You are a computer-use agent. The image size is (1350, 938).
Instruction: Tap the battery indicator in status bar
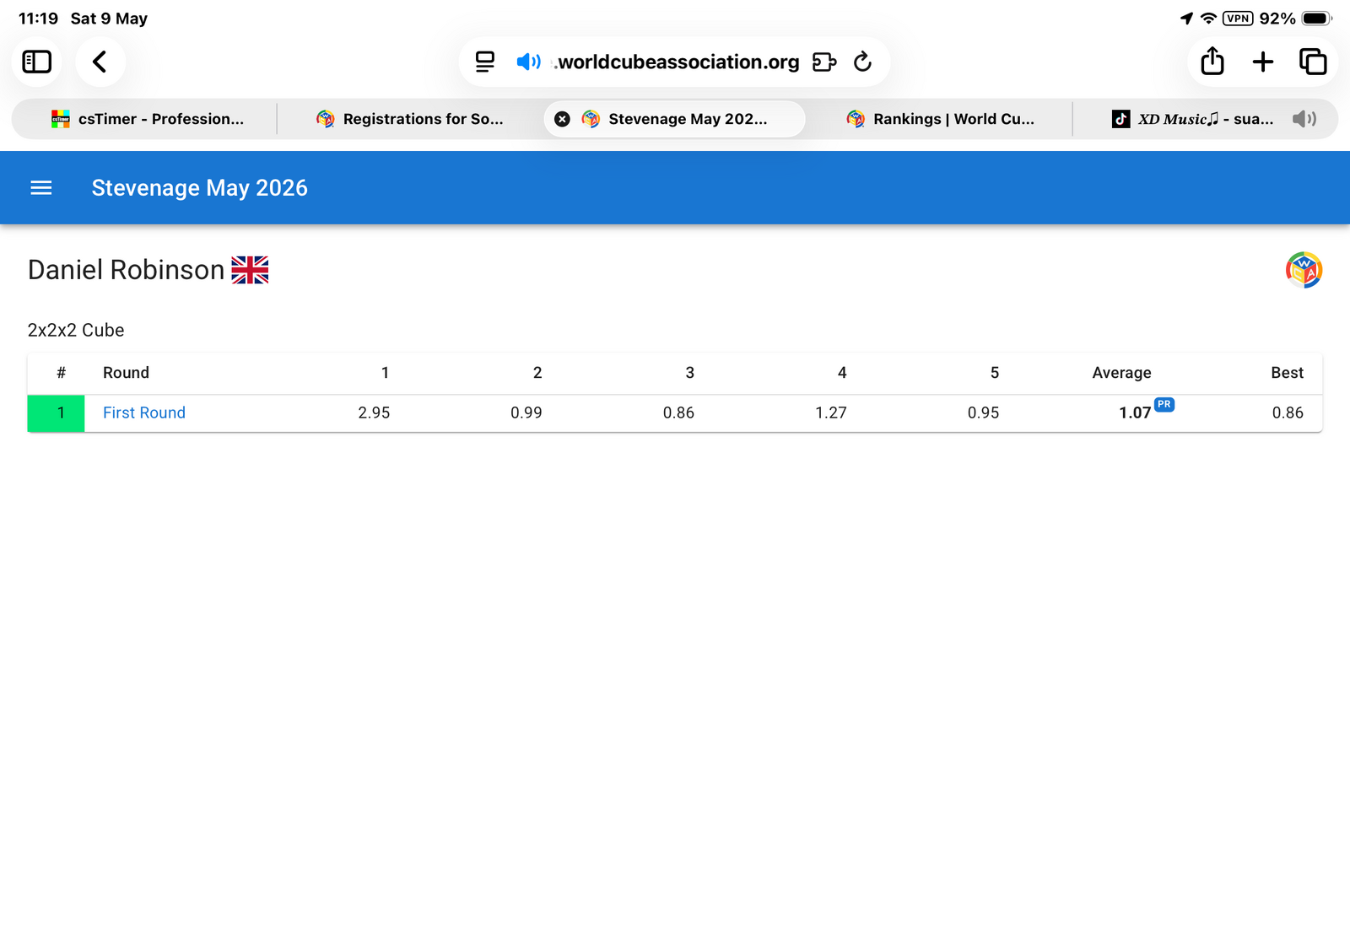(1317, 19)
